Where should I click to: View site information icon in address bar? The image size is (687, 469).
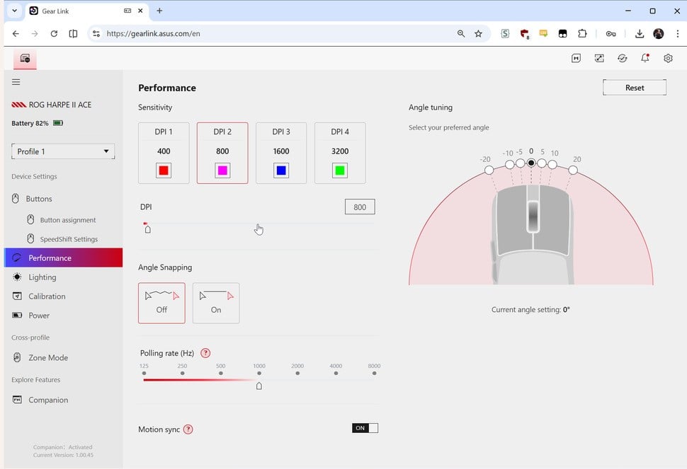tap(96, 34)
